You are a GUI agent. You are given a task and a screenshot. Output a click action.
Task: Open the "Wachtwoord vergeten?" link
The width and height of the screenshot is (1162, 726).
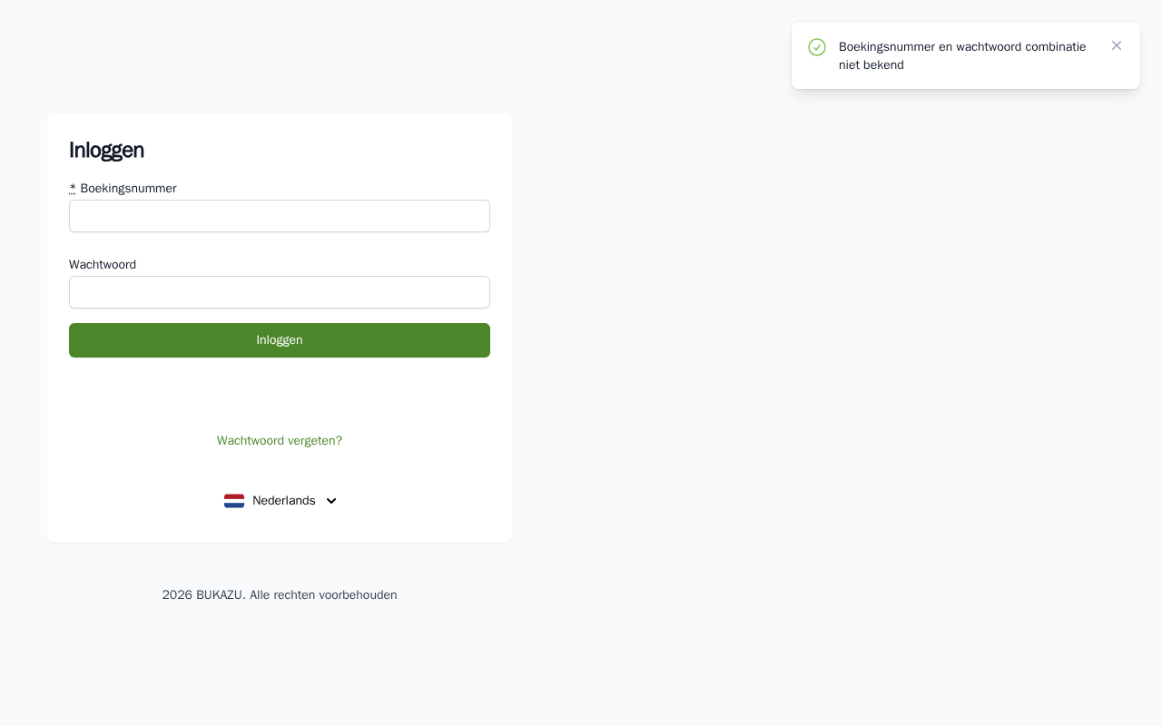tap(280, 441)
